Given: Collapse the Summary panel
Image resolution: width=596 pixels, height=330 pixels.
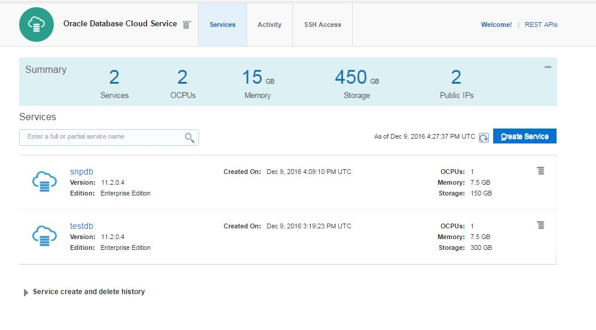Looking at the screenshot, I should (548, 67).
